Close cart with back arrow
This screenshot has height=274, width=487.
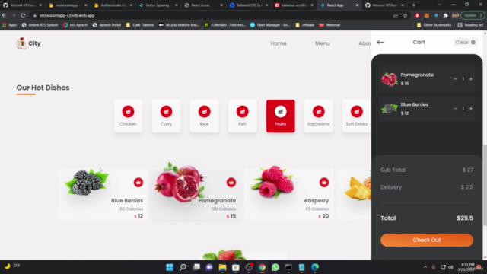(x=380, y=43)
